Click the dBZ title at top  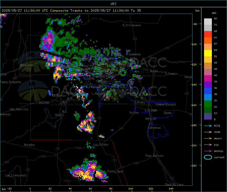[113, 4]
